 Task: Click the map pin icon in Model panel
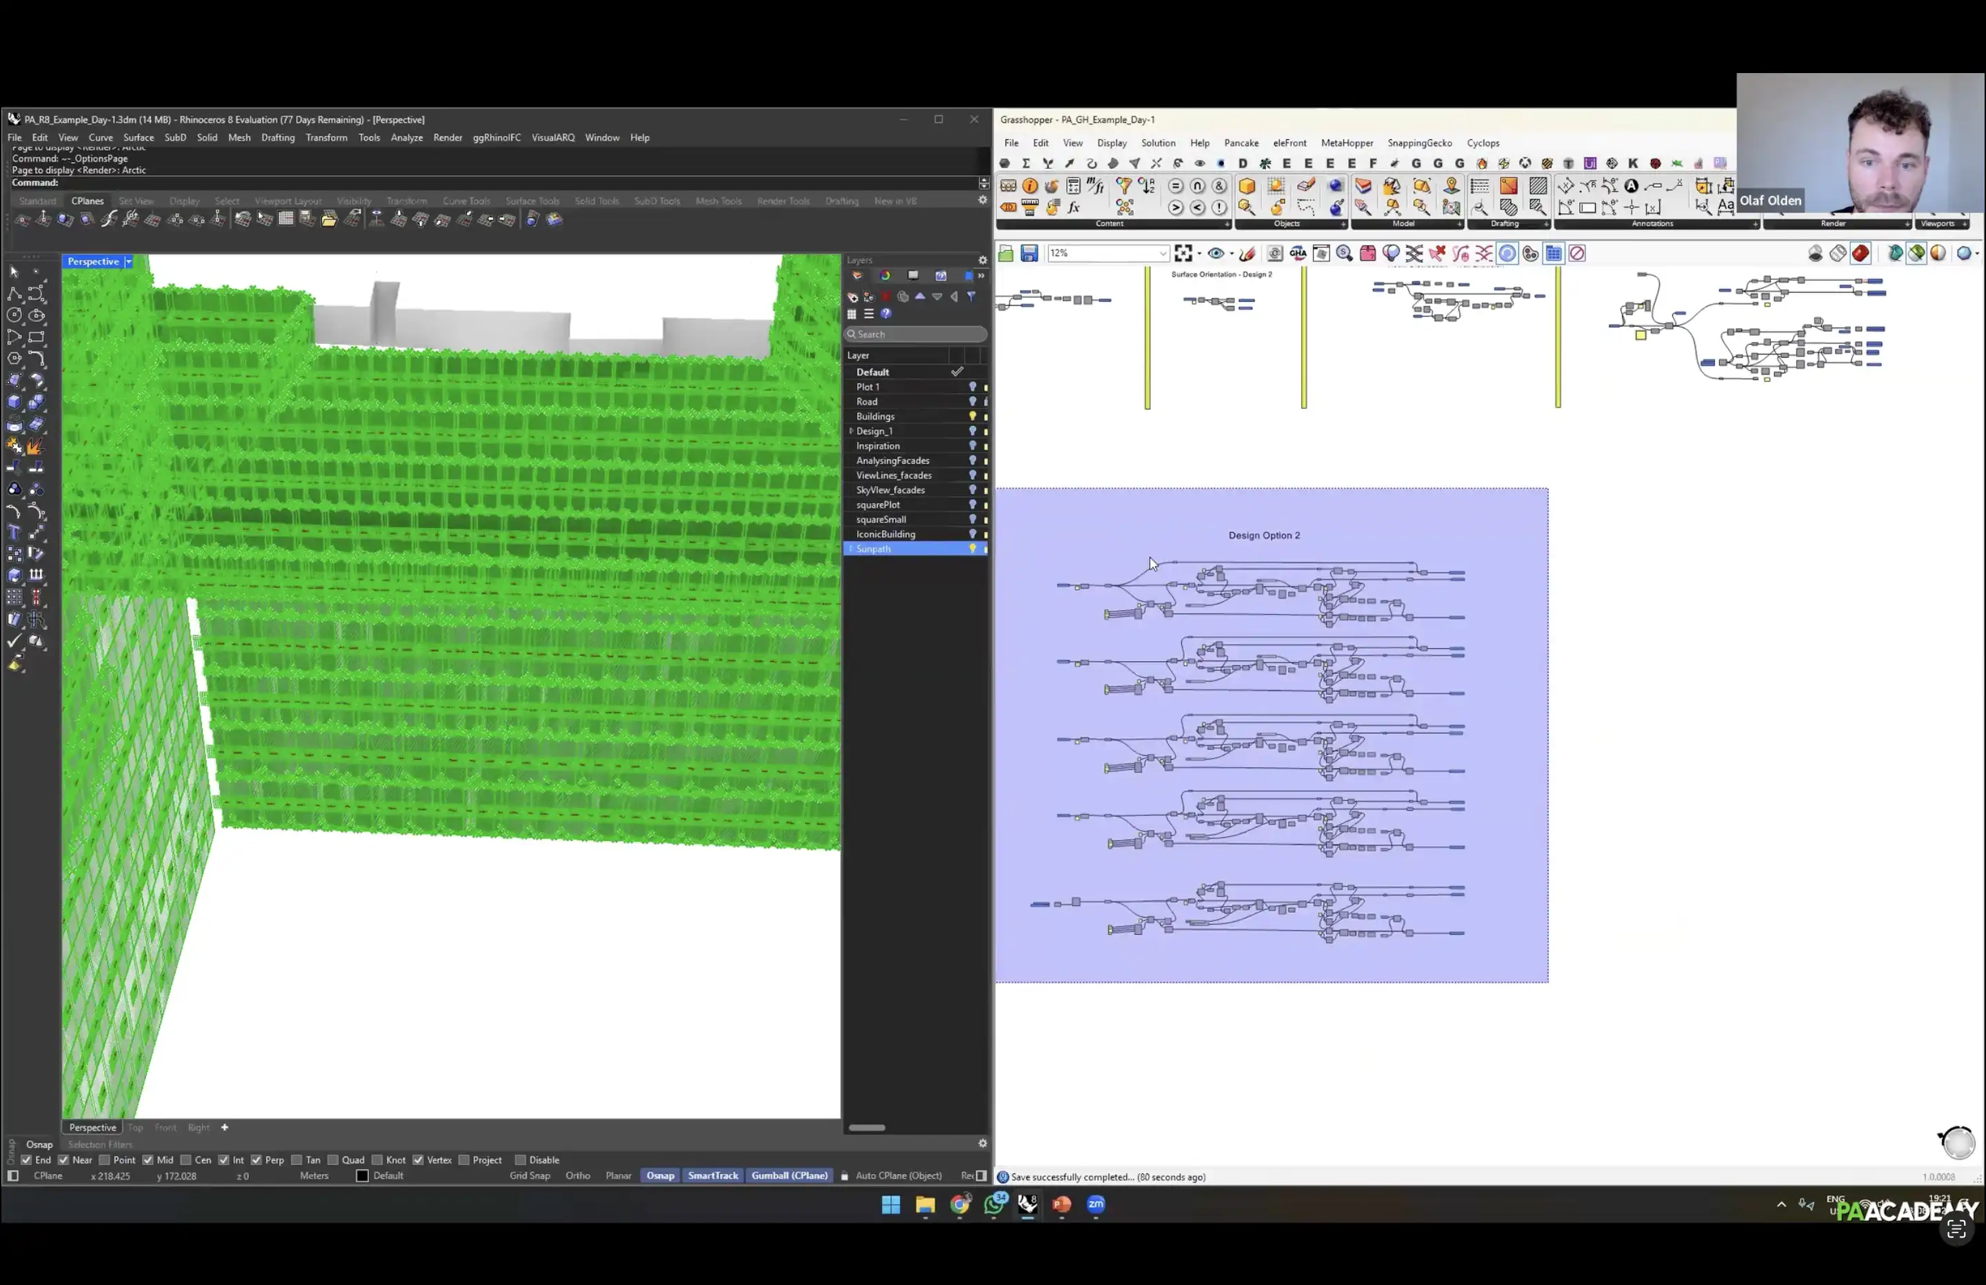[1451, 186]
